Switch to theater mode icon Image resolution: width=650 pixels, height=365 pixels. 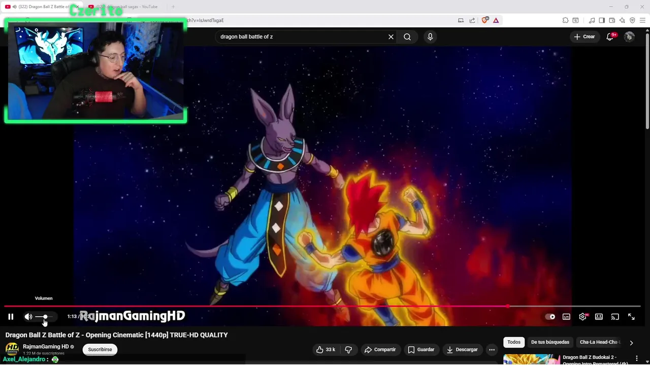click(x=599, y=317)
